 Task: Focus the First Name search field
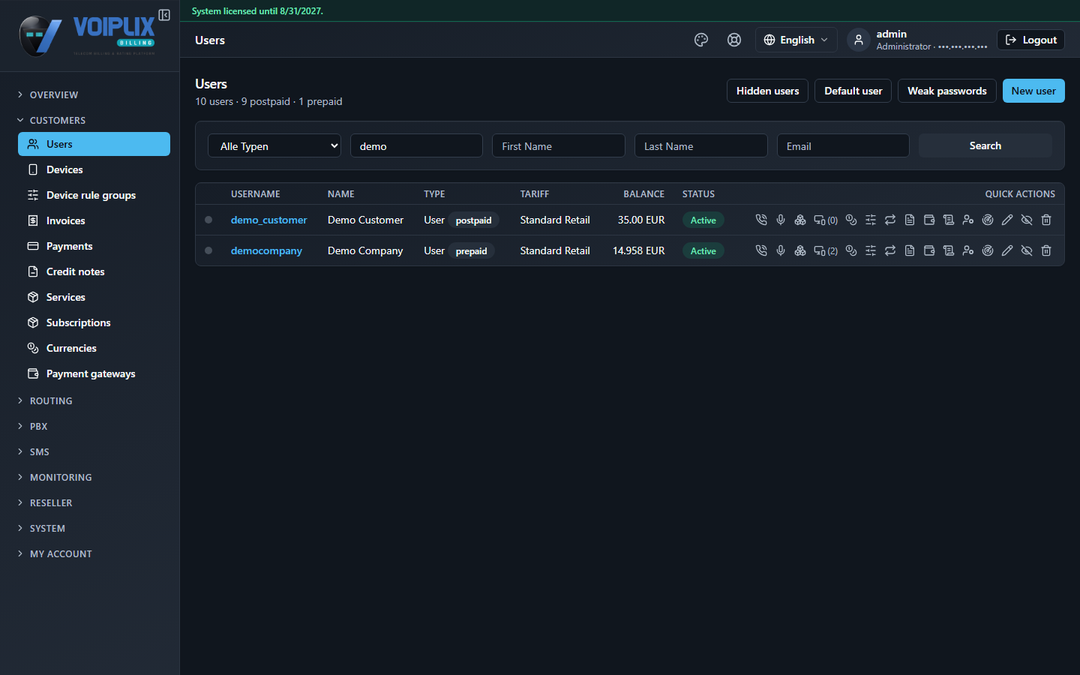tap(559, 146)
